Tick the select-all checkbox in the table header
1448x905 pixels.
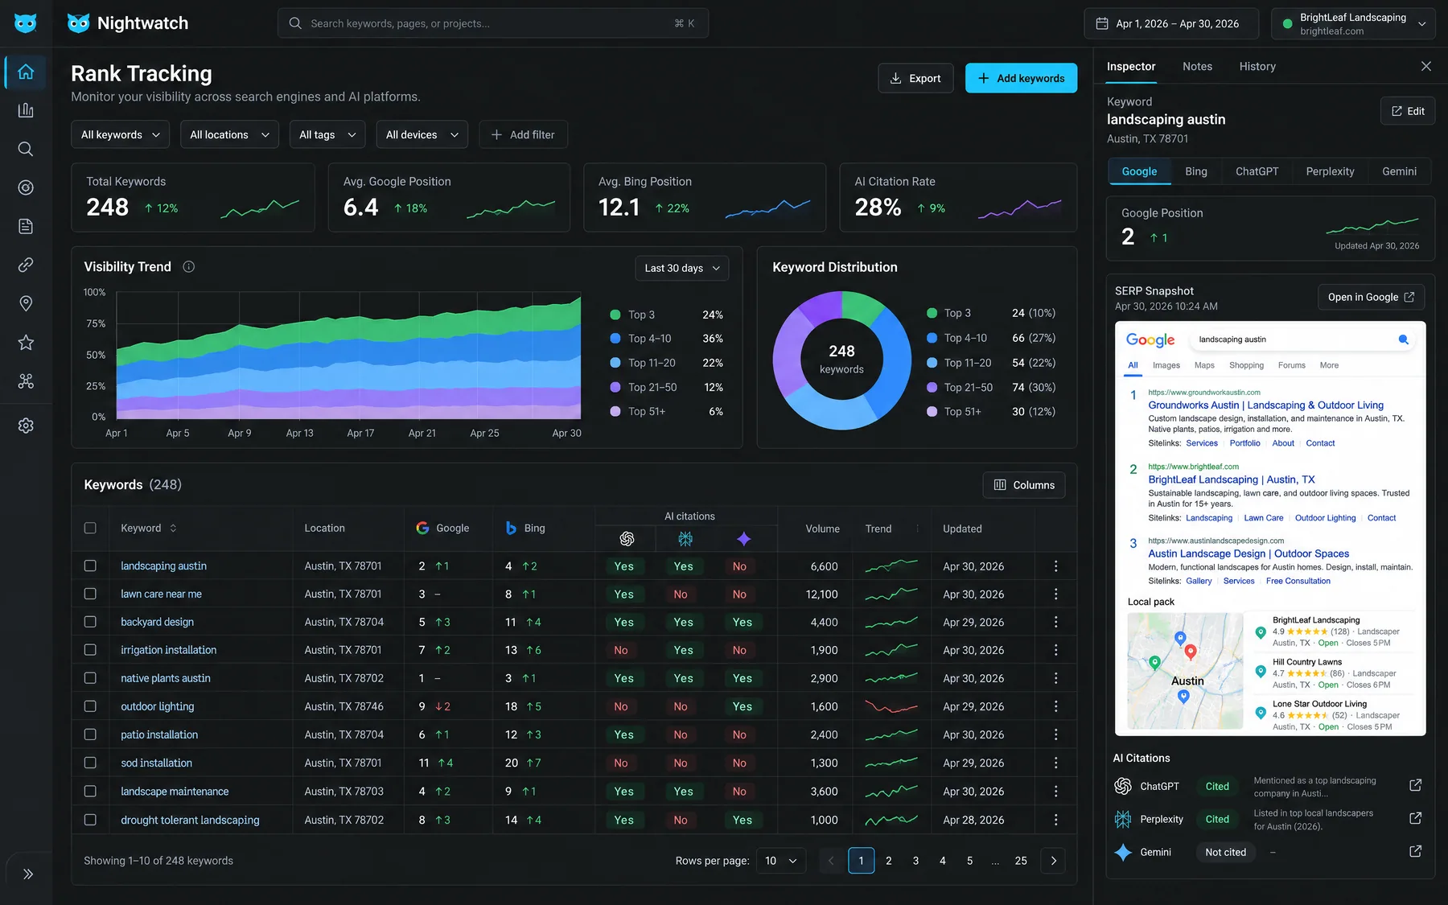(x=90, y=529)
